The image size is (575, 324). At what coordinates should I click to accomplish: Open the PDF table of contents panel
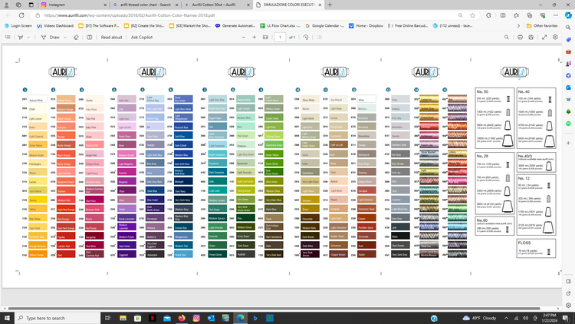click(9, 37)
